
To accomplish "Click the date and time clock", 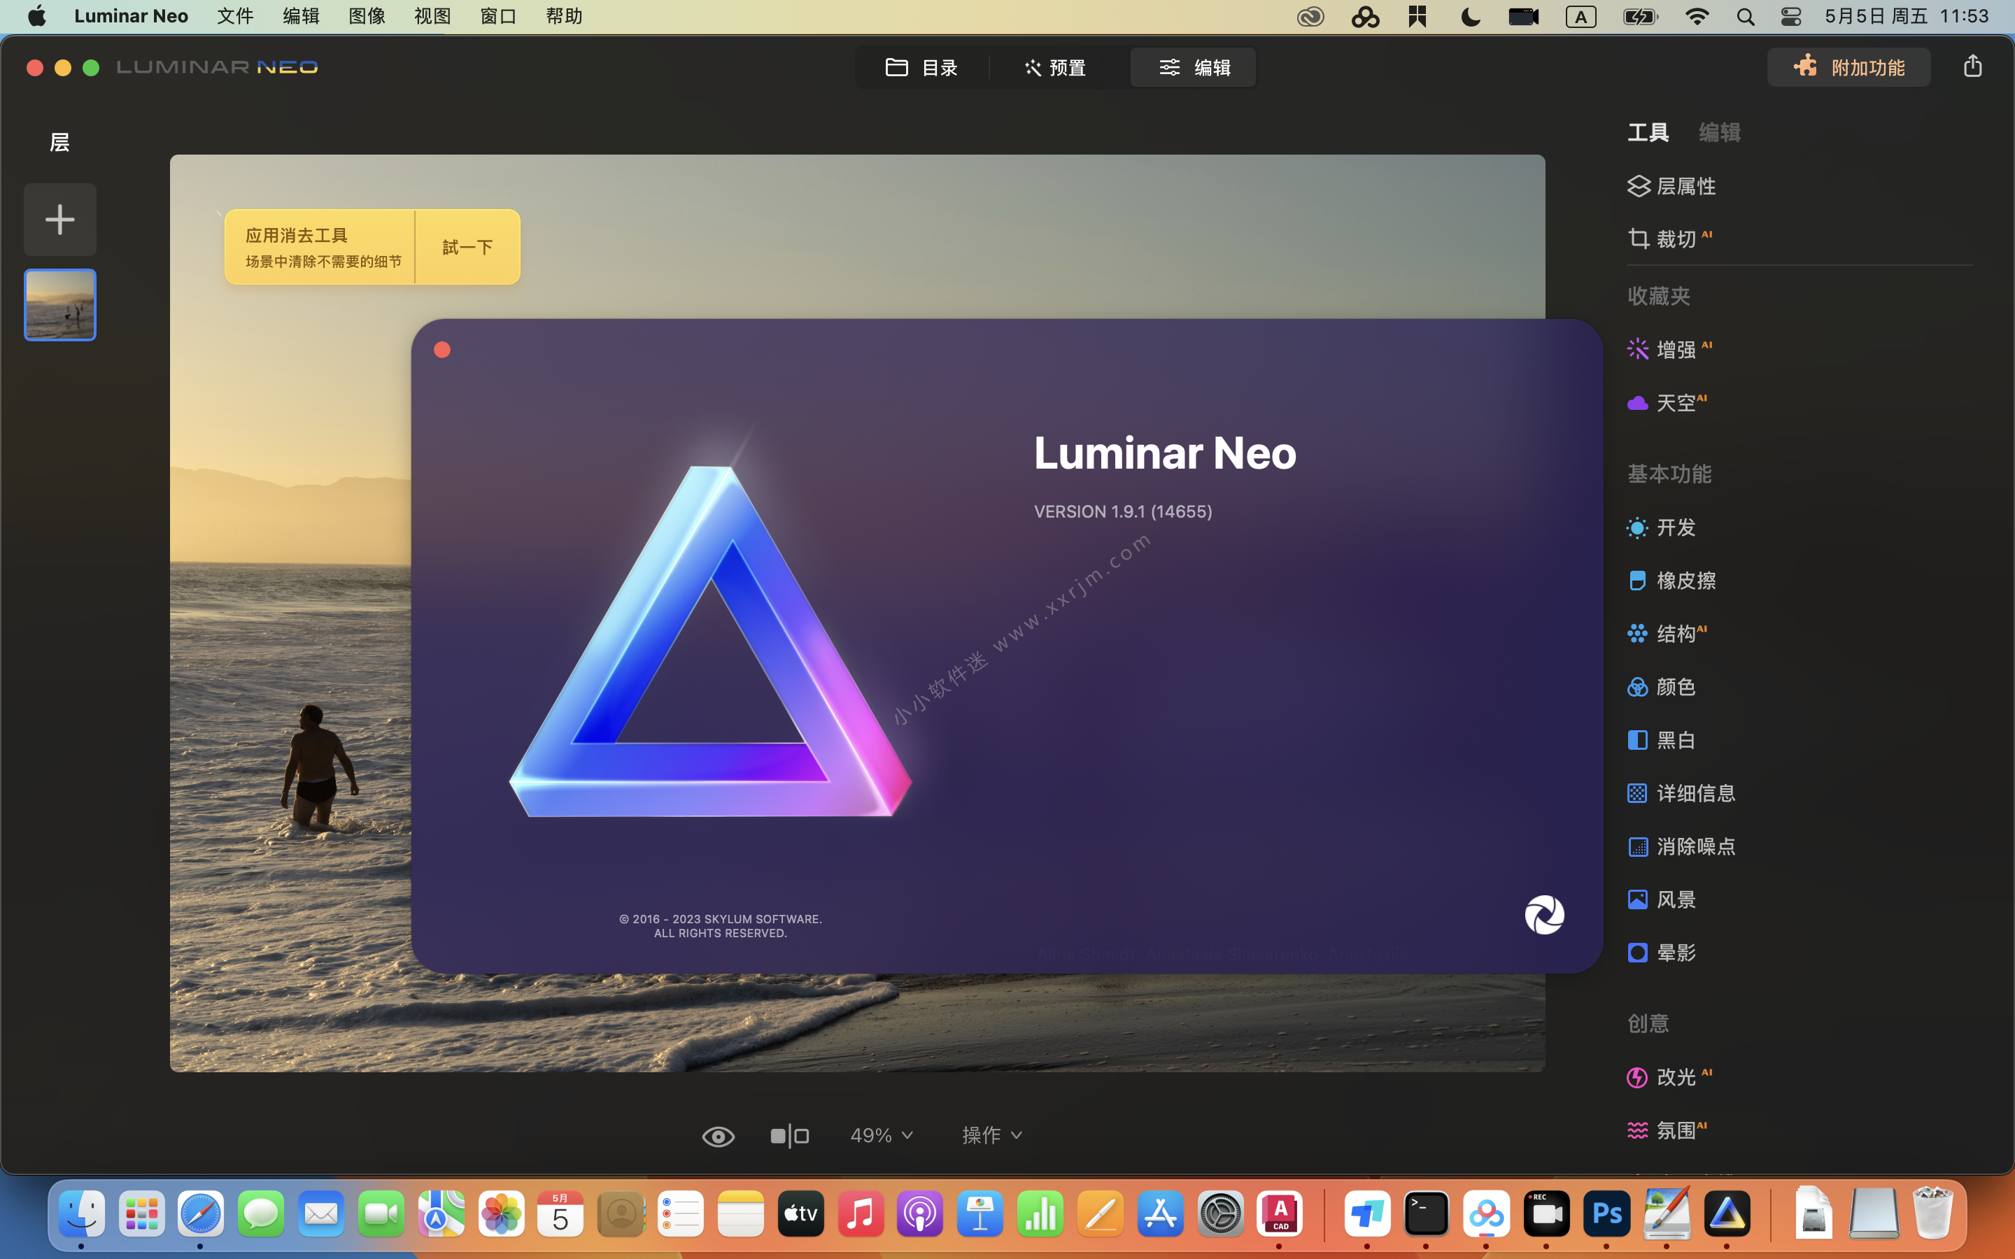I will click(x=1906, y=17).
